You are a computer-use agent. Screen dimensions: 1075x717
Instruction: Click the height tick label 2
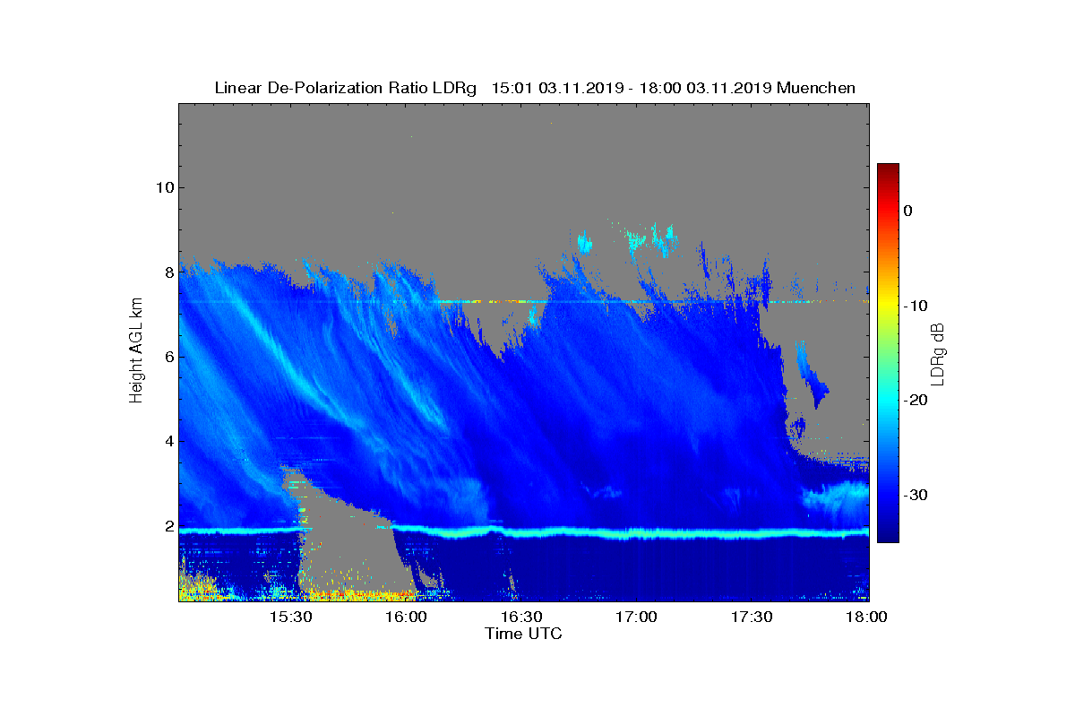168,526
